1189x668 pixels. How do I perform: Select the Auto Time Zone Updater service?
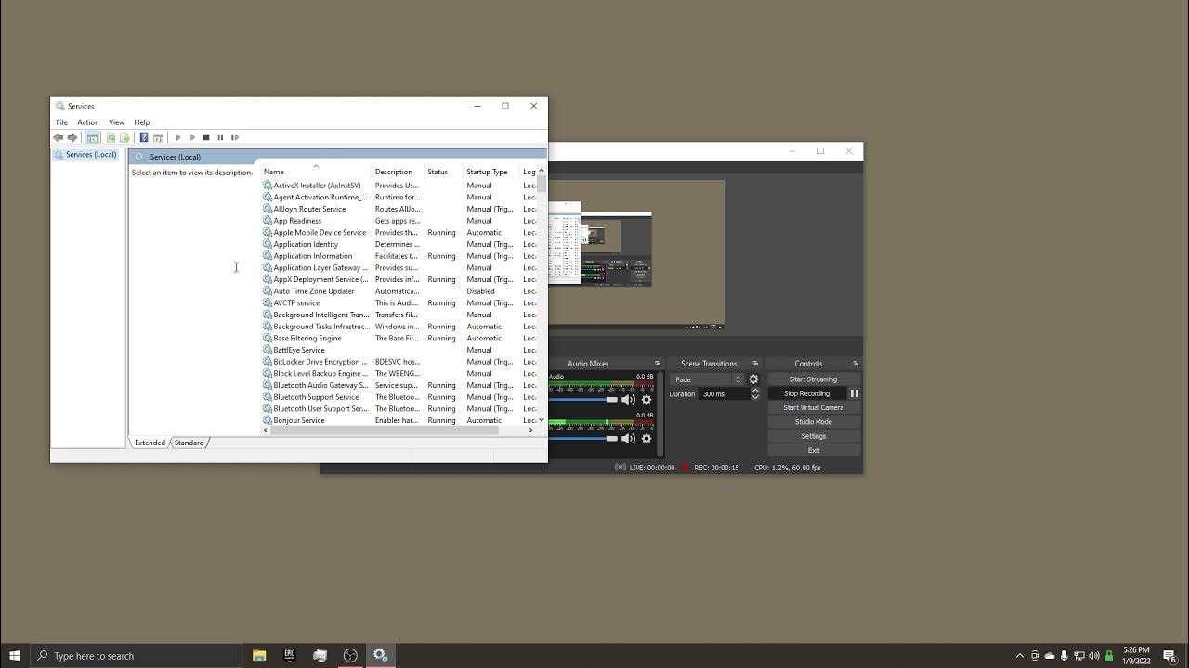click(399, 291)
